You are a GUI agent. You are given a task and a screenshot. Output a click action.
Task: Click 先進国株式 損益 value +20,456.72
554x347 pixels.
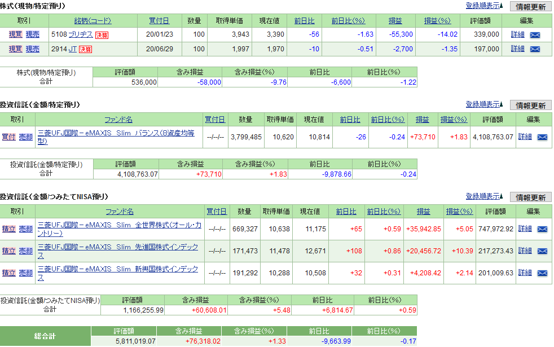coord(423,251)
